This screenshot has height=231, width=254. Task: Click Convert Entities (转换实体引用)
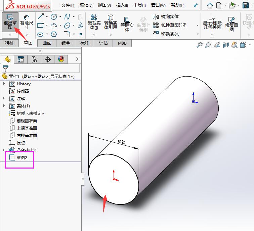coord(111,22)
